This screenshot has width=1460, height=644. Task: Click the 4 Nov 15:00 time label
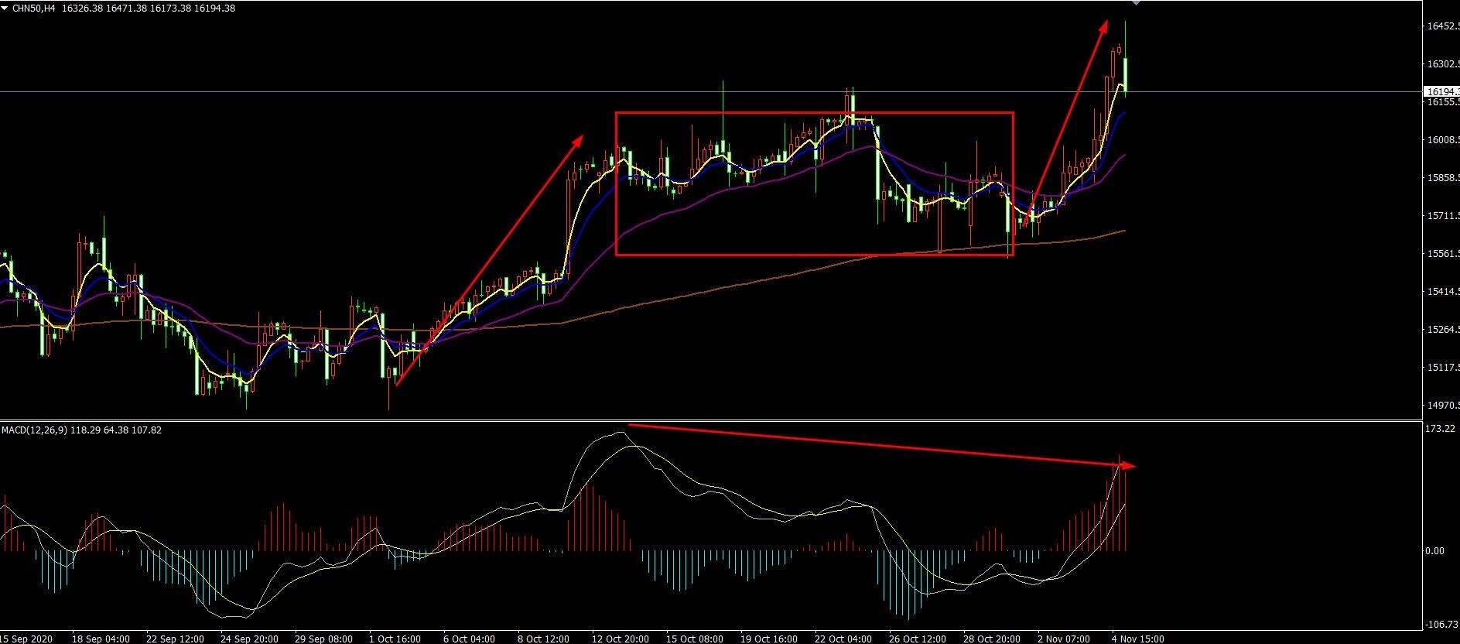1137,639
